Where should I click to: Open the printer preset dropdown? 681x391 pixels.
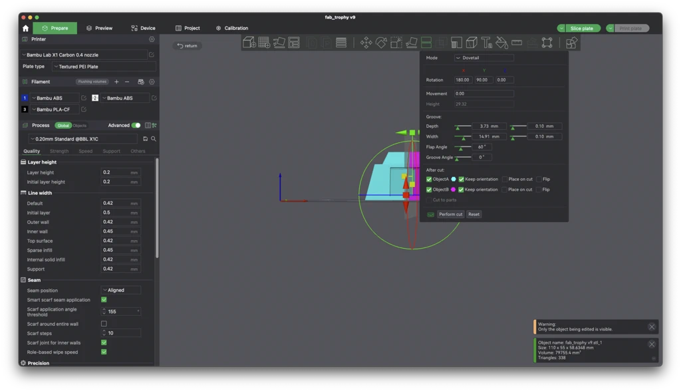coord(84,55)
